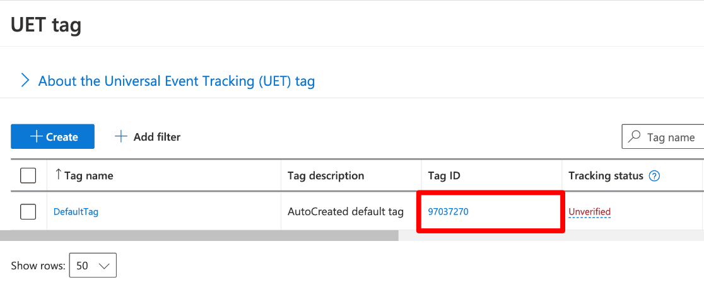Open the DefaultTag link

point(76,212)
